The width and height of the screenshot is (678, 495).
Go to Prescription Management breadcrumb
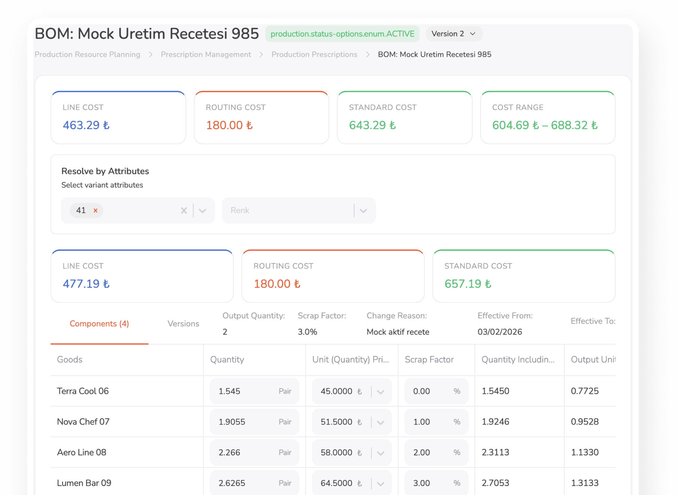pyautogui.click(x=206, y=54)
